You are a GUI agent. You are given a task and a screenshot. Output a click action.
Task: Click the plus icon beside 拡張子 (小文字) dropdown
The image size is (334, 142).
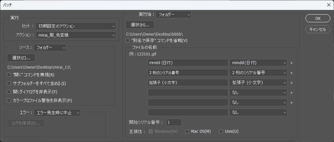point(291,83)
